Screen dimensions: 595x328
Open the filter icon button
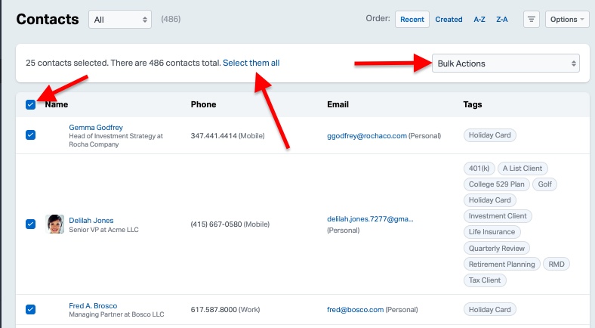click(532, 20)
